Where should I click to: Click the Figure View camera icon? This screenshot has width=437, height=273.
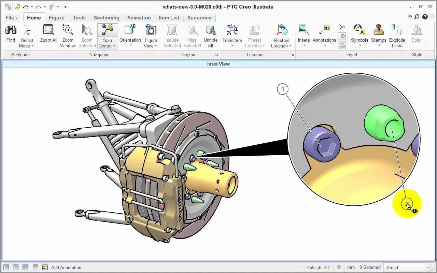pyautogui.click(x=151, y=30)
